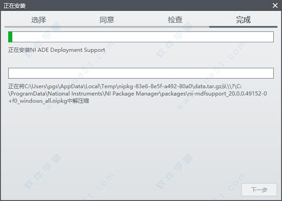The image size is (282, 201).
Task: Switch to the 检查 step tab
Action: (175, 20)
